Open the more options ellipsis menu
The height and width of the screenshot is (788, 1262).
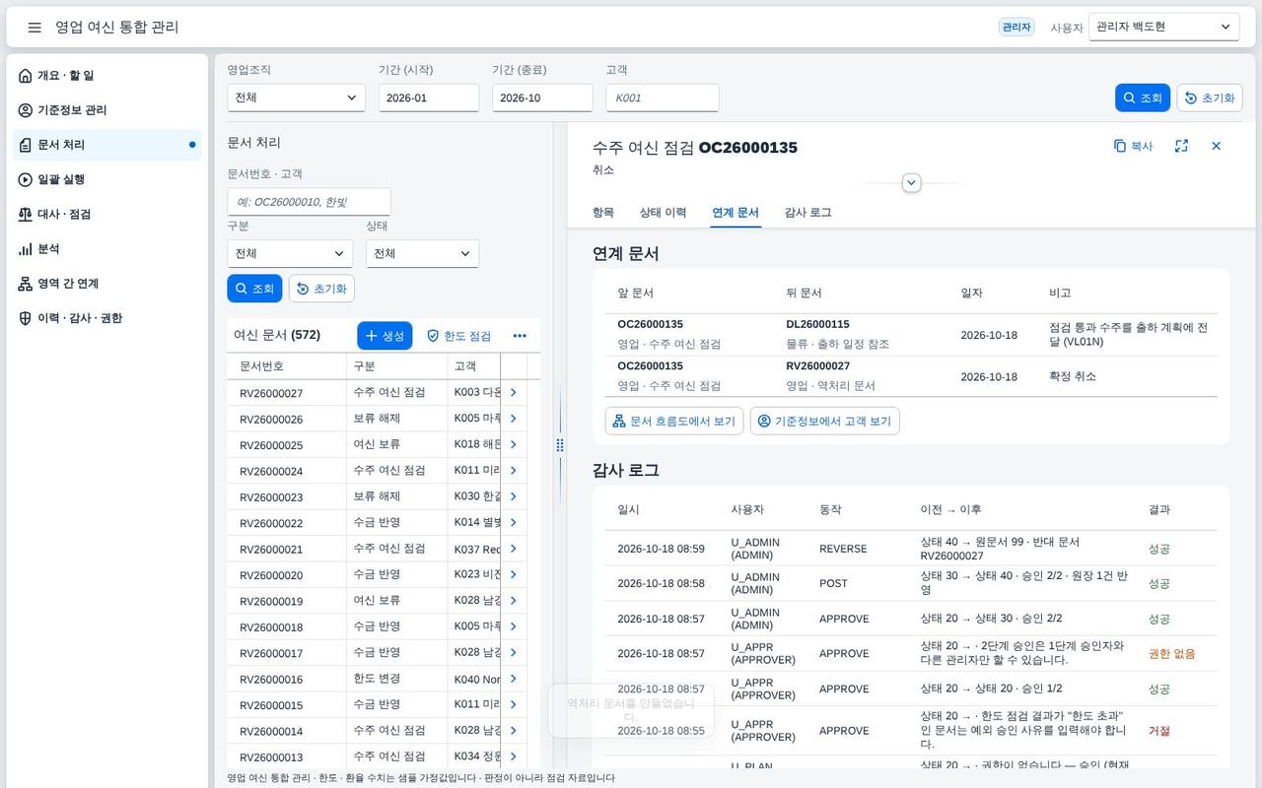pyautogui.click(x=520, y=336)
